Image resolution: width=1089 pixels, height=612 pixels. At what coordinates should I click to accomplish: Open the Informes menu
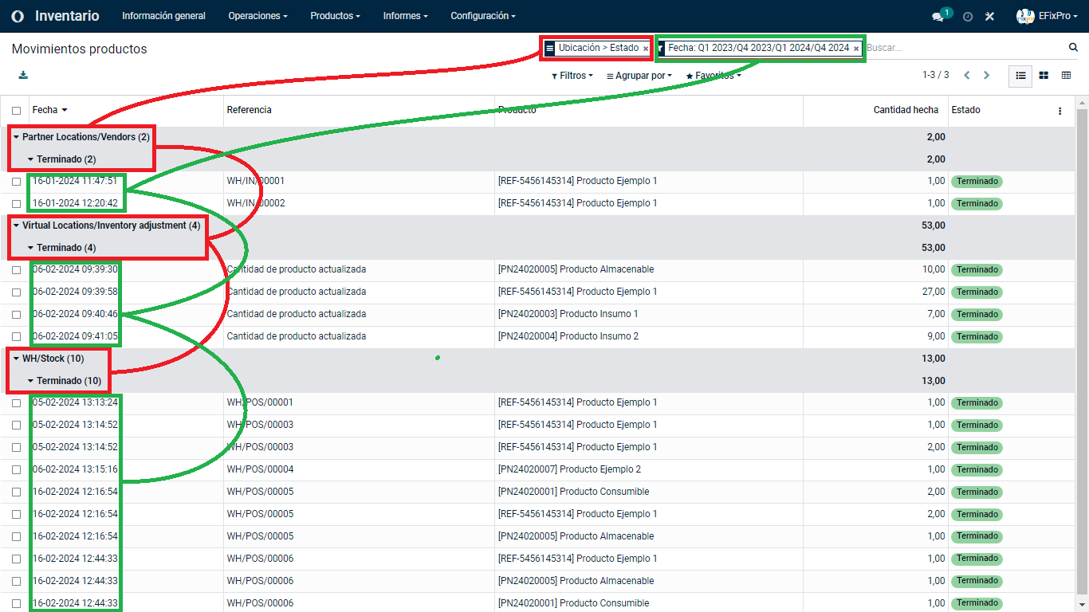(x=405, y=16)
